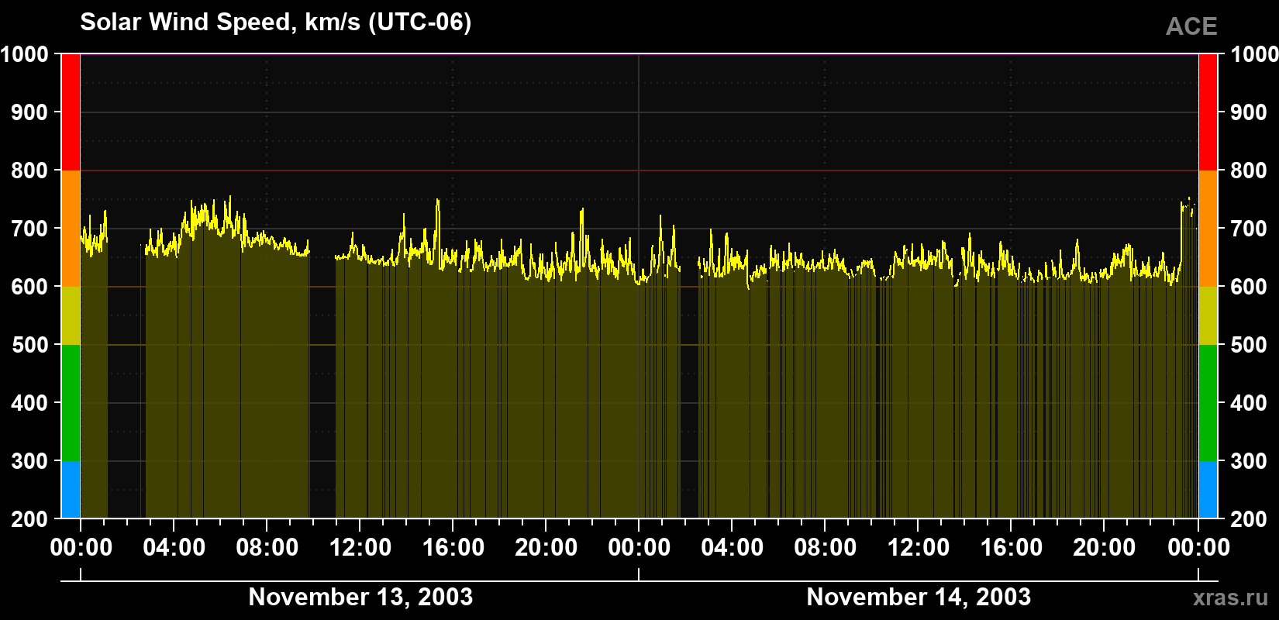The image size is (1279, 620).
Task: Click the 12:00 time marker on November 13
Action: (x=360, y=547)
